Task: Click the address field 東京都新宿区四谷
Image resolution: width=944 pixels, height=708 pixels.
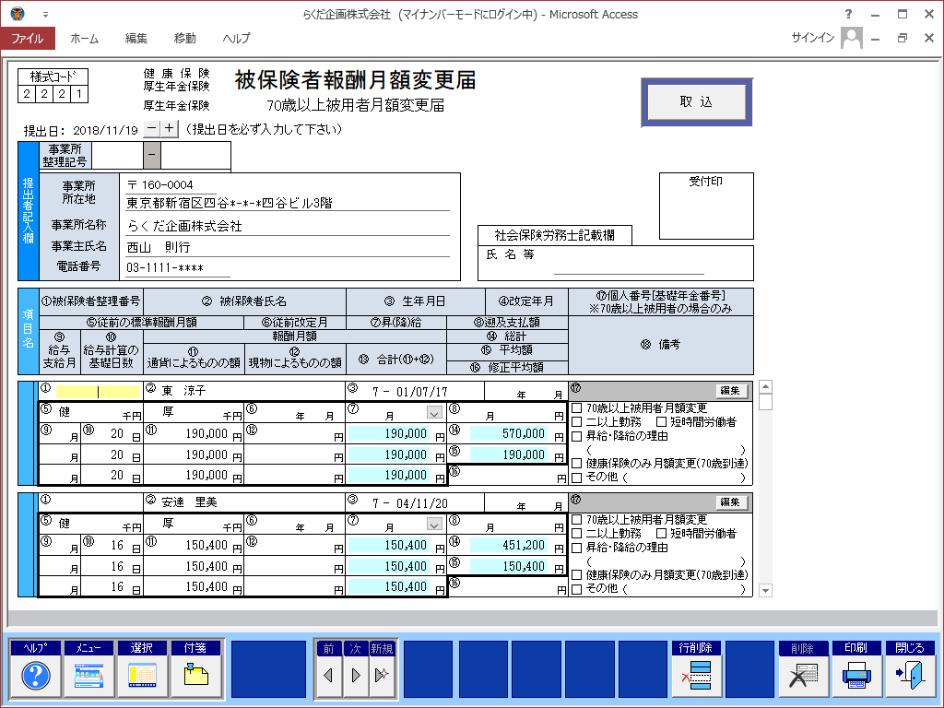Action: tap(288, 203)
